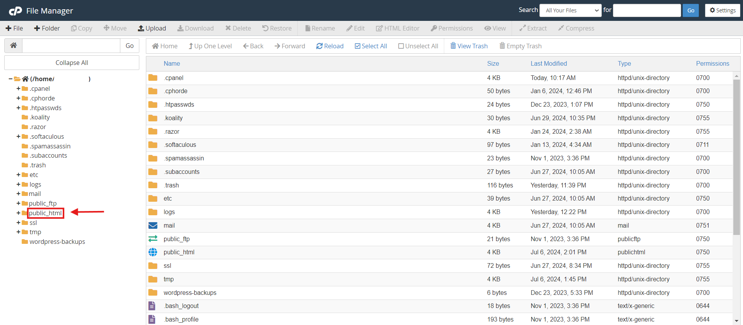The height and width of the screenshot is (325, 743).
Task: Click the Extract toolbar button
Action: point(533,28)
